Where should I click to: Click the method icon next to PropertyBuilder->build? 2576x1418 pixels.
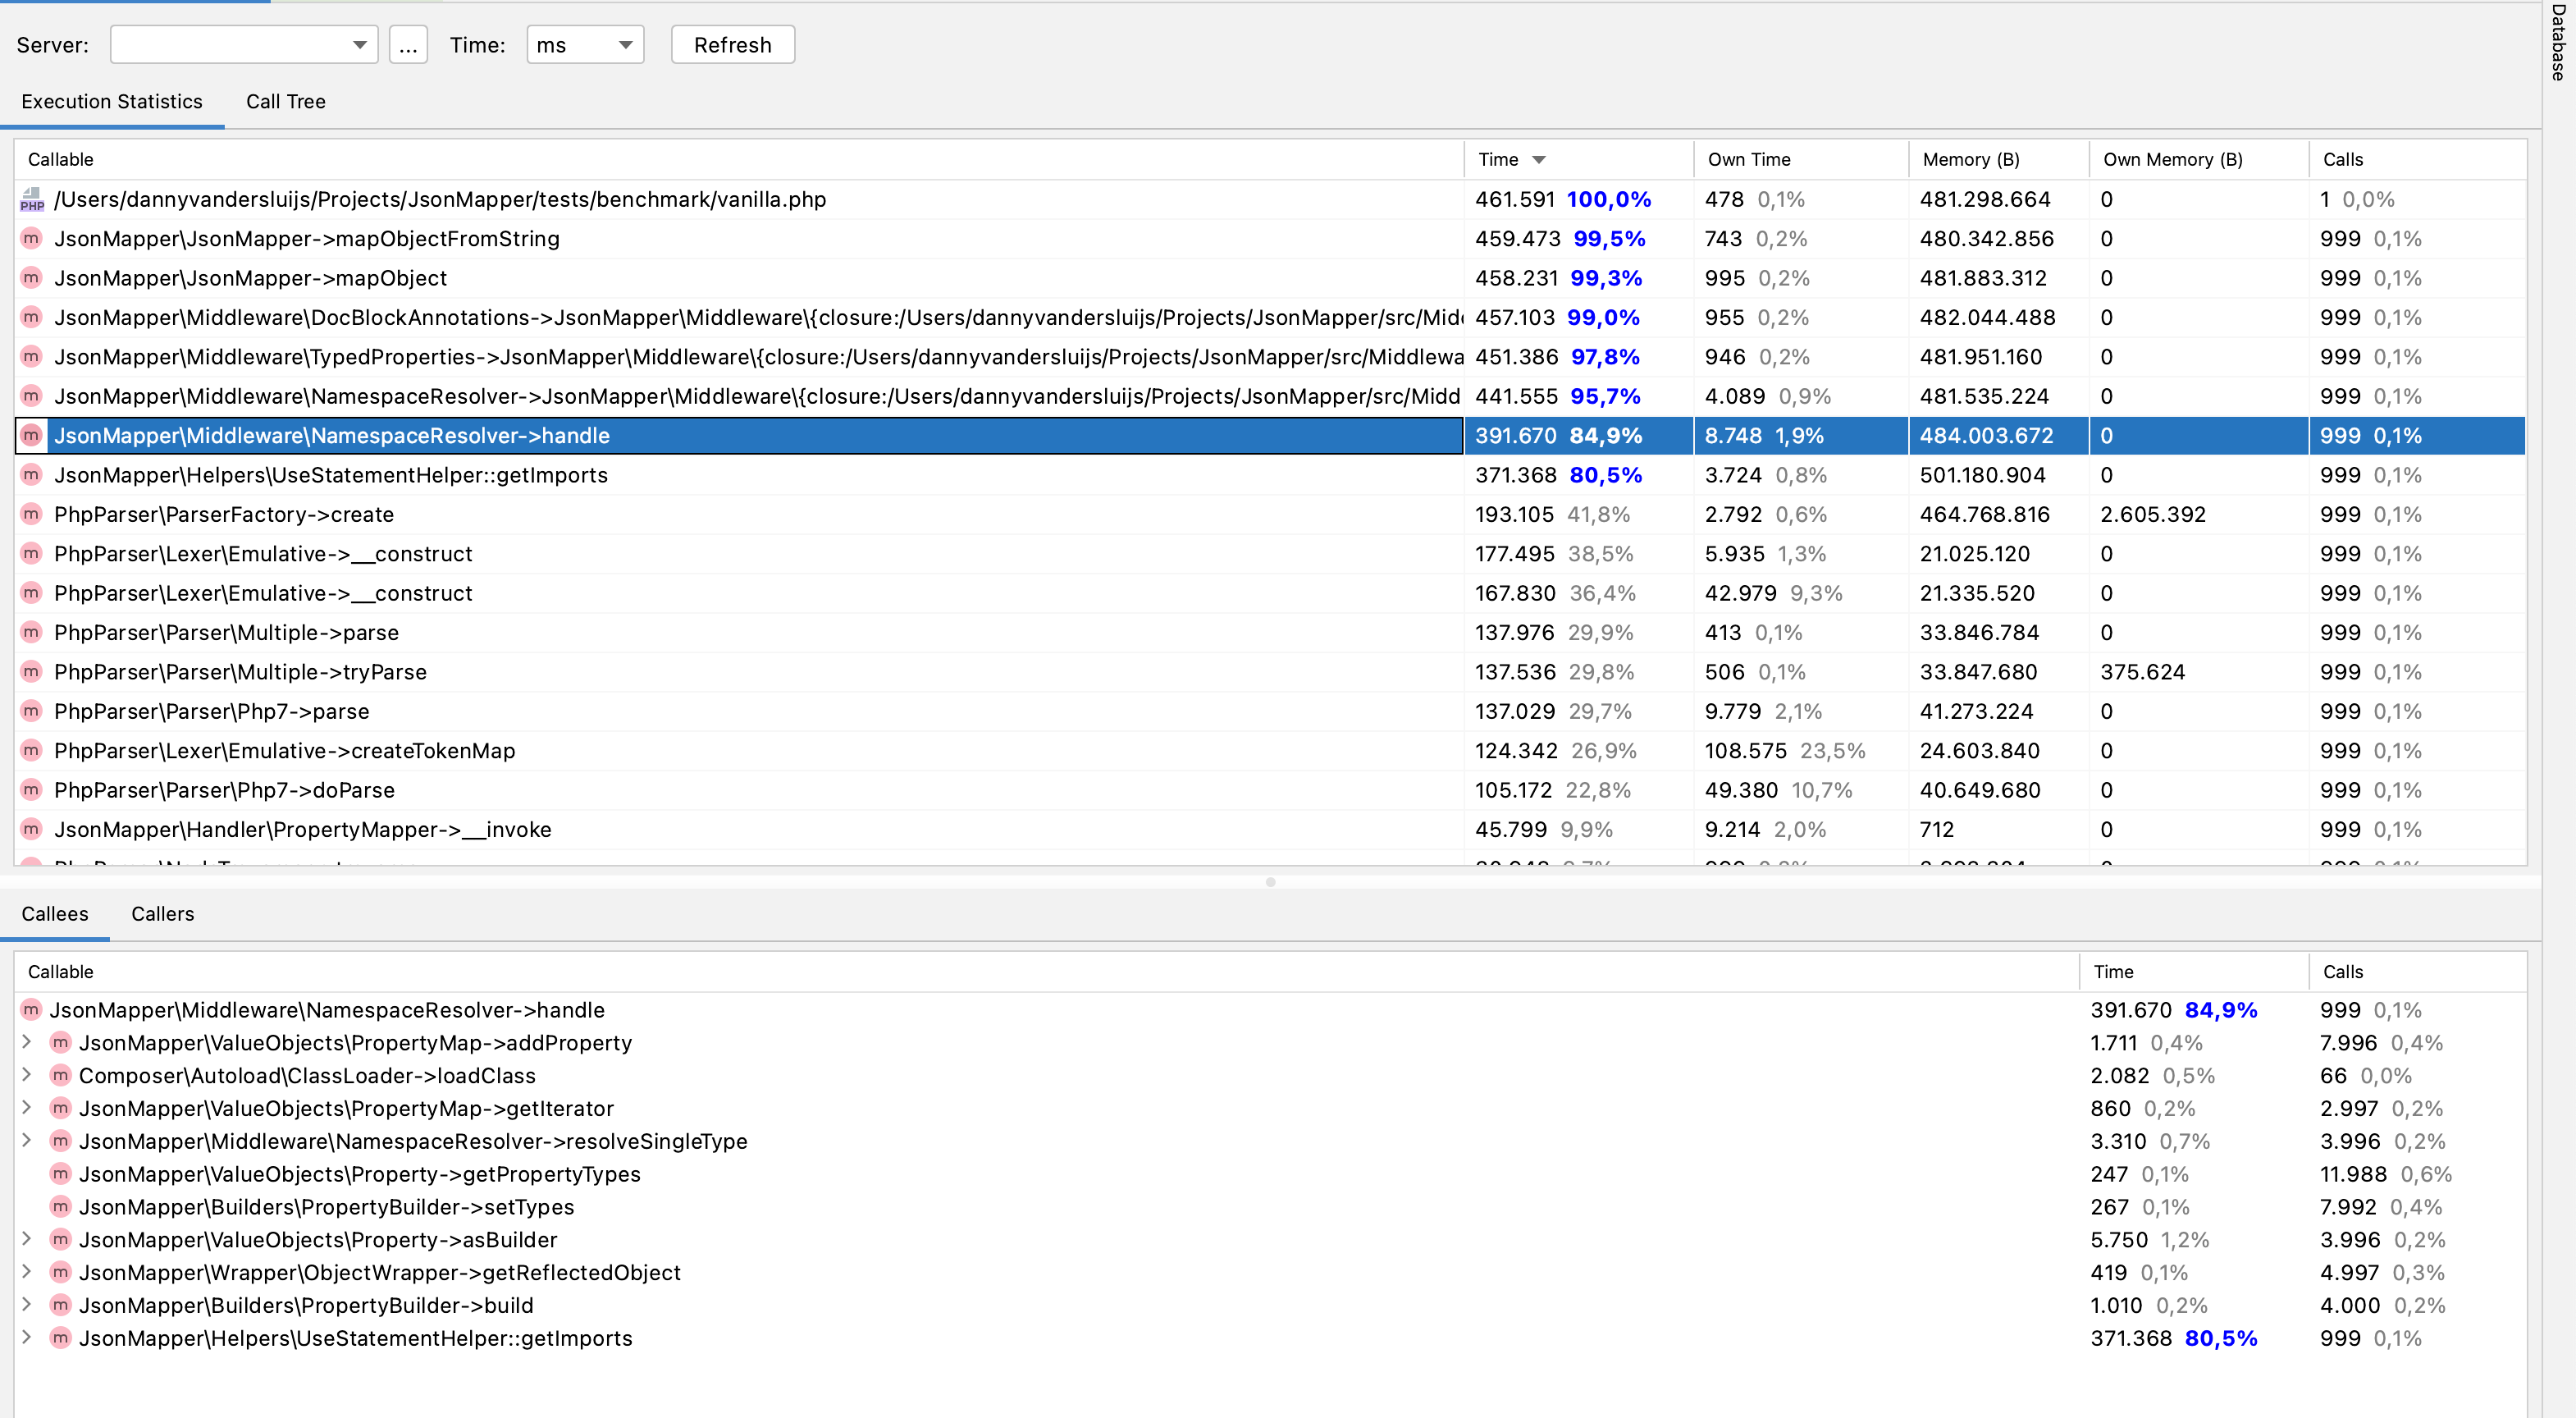61,1305
